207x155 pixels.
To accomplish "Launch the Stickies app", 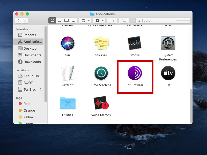I will tap(101, 43).
